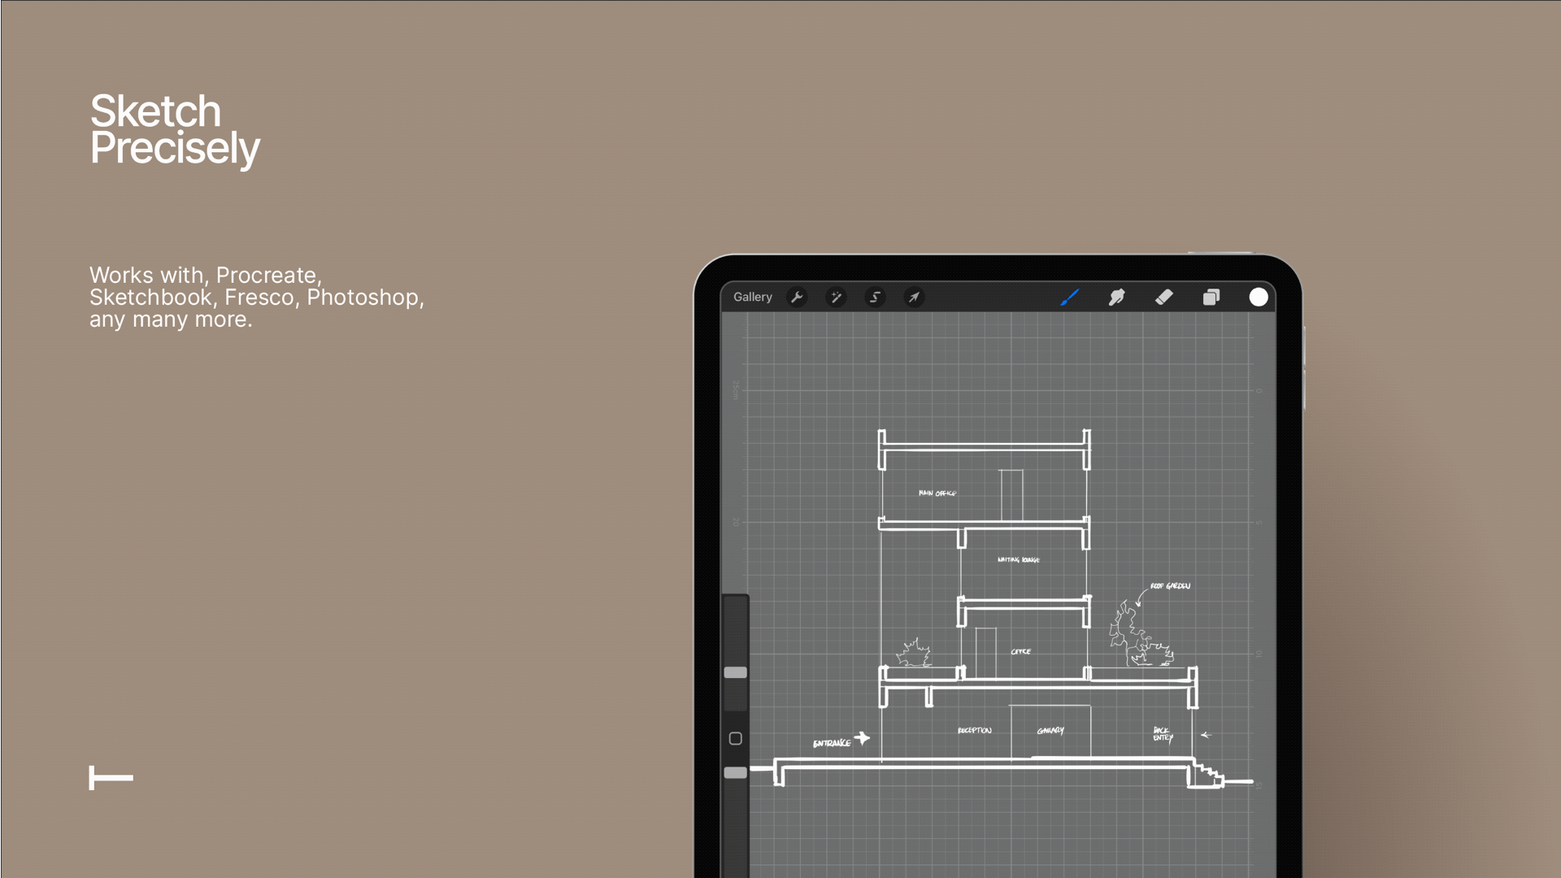Tap the square Modify sidebar button

[735, 738]
